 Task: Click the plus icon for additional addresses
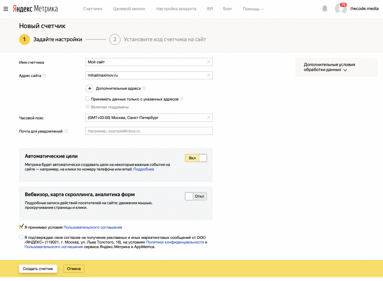[x=89, y=88]
